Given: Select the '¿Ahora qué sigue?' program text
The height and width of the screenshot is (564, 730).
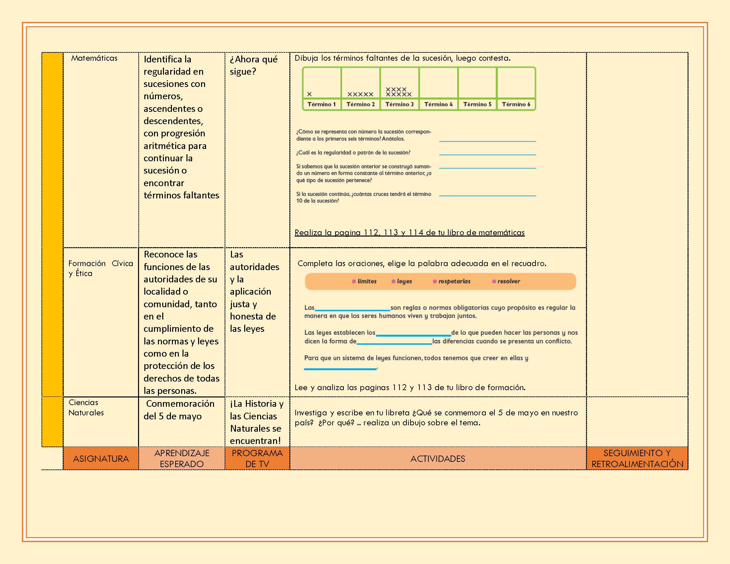Looking at the screenshot, I should (x=254, y=65).
